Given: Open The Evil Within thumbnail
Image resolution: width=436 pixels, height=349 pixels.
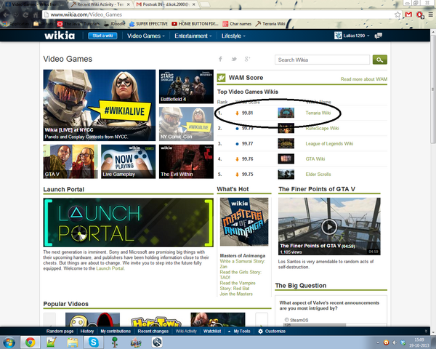Looking at the screenshot, I should [x=186, y=161].
